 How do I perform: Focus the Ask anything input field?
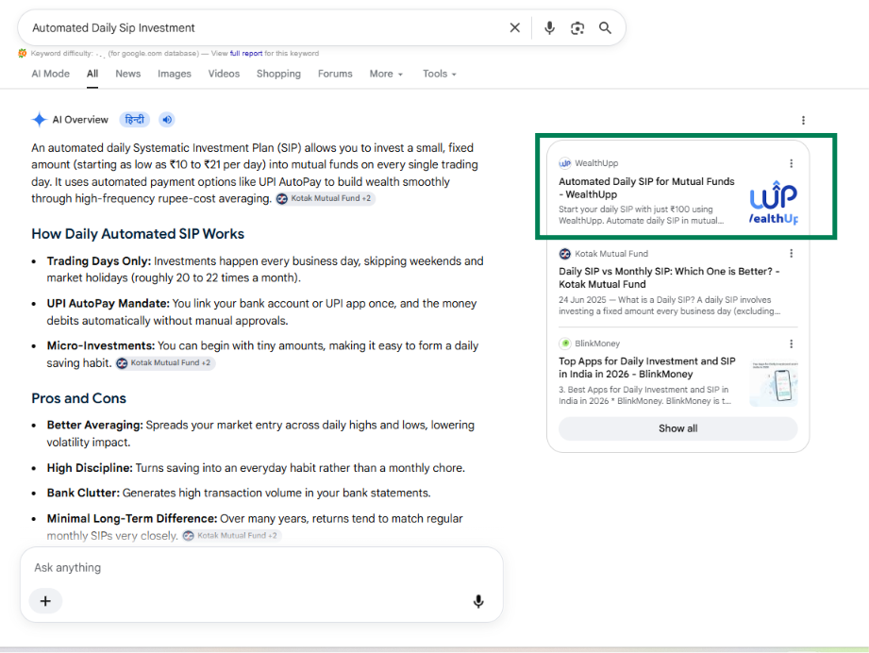pyautogui.click(x=260, y=568)
